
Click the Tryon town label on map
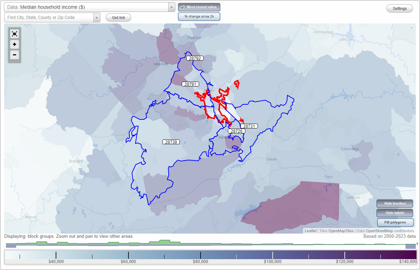pyautogui.click(x=328, y=177)
